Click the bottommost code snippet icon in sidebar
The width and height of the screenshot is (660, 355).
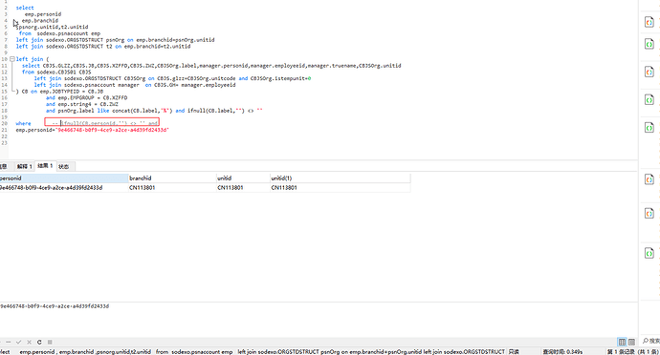click(649, 253)
